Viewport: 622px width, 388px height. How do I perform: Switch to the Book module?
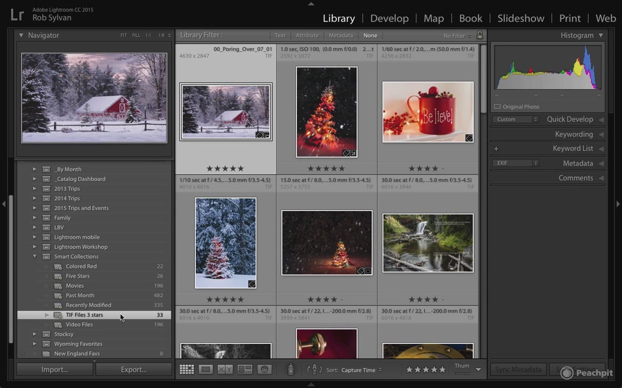click(x=470, y=18)
